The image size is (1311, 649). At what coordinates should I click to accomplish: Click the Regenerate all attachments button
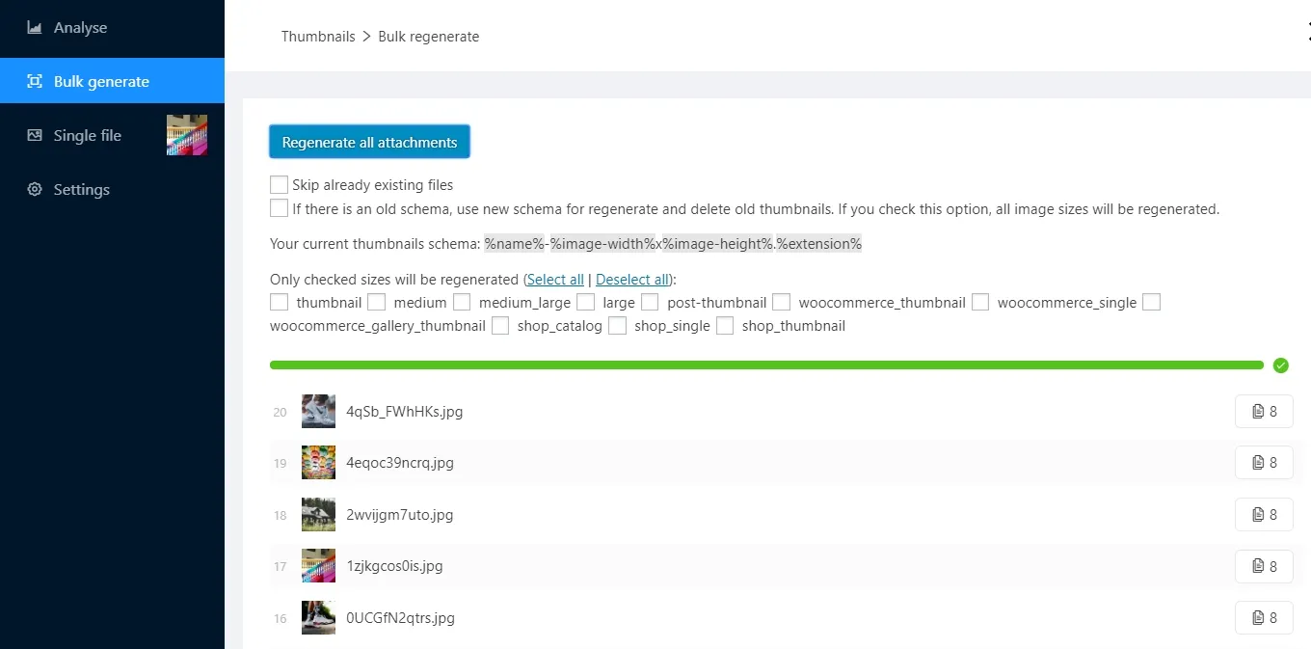(x=369, y=142)
